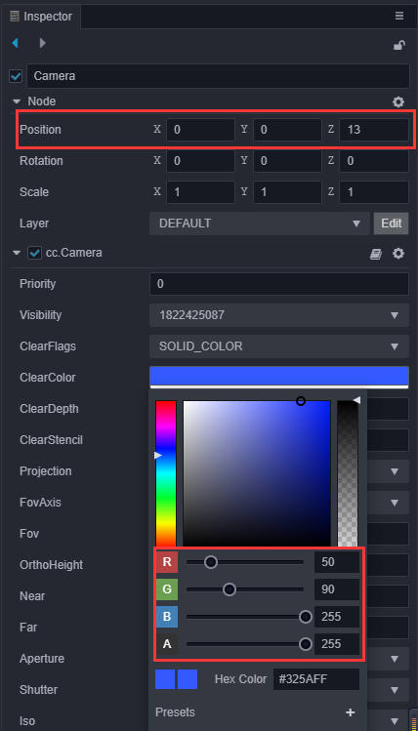Click the A channel slider
The width and height of the screenshot is (418, 731).
(245, 644)
